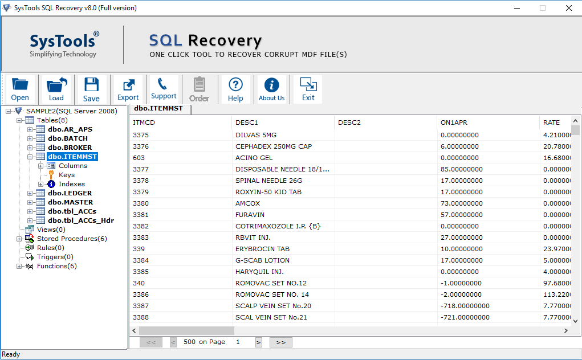Viewport: 582px width, 360px height.
Task: Collapse the dbo.ITEMMST table node
Action: [30, 157]
